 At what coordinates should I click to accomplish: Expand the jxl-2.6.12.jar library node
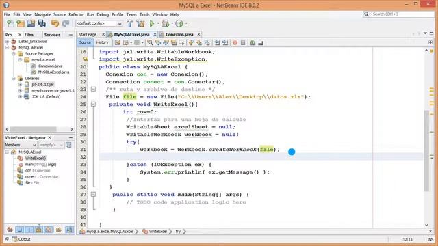[x=20, y=84]
